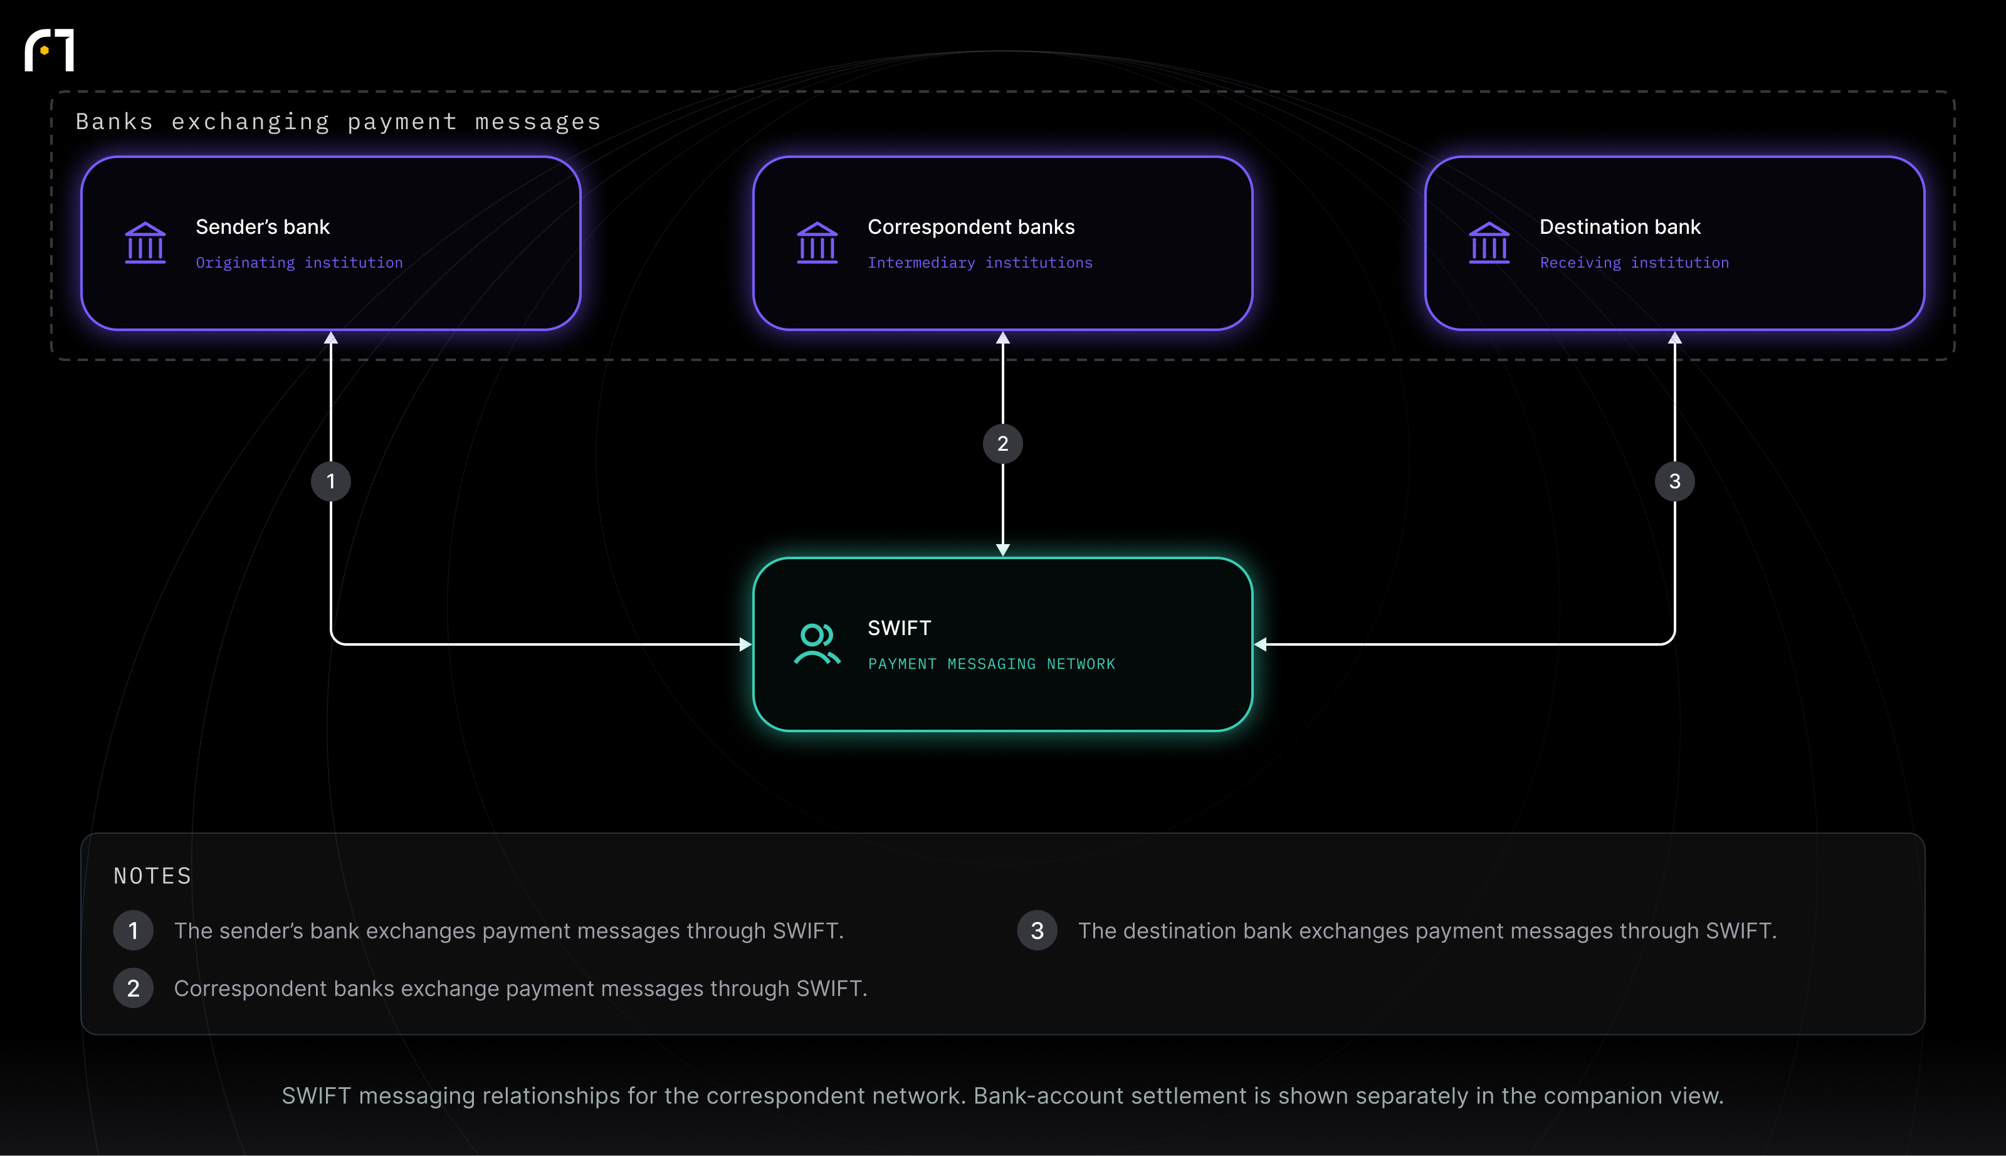Select the Sender's bank card
2006x1156 pixels.
[331, 243]
